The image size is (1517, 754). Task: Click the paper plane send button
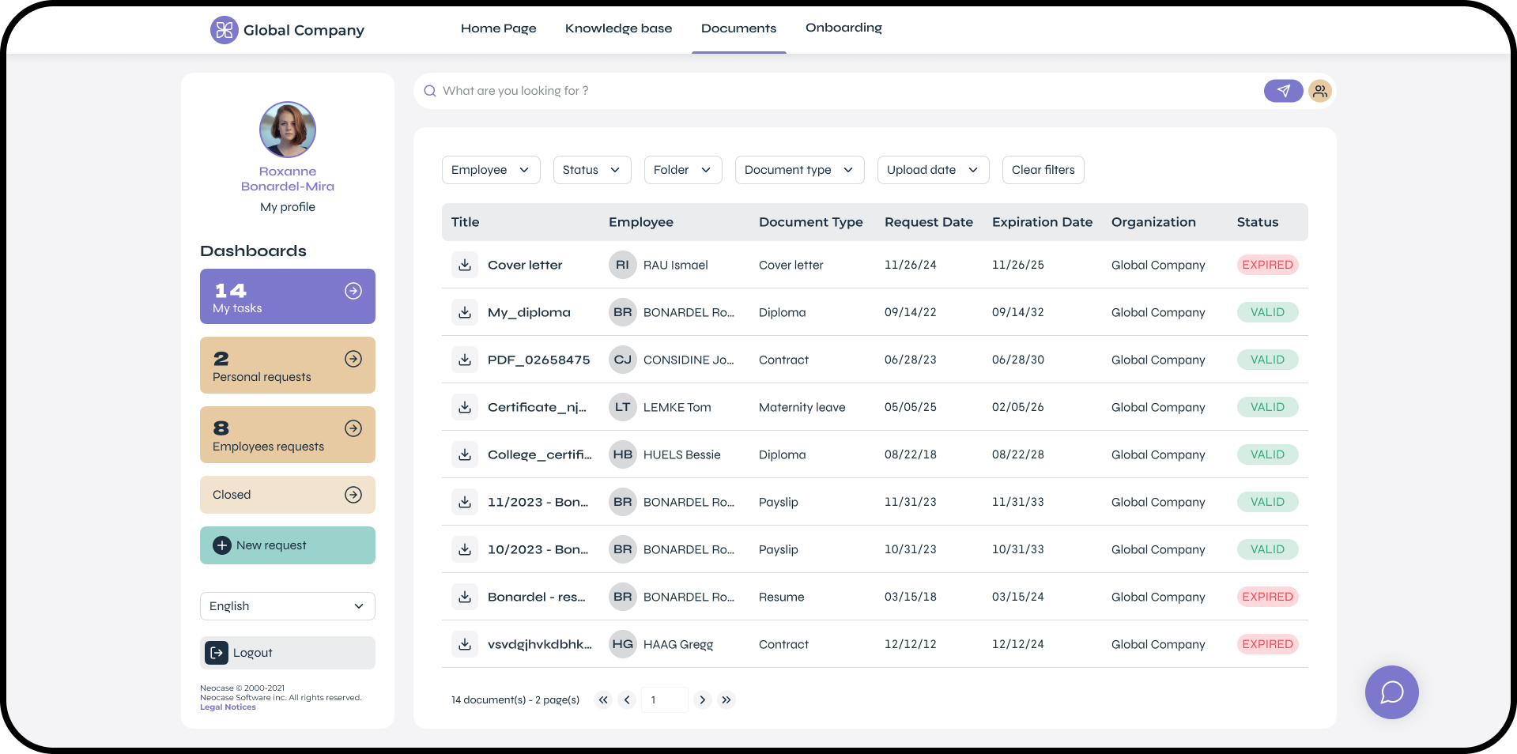pyautogui.click(x=1283, y=91)
